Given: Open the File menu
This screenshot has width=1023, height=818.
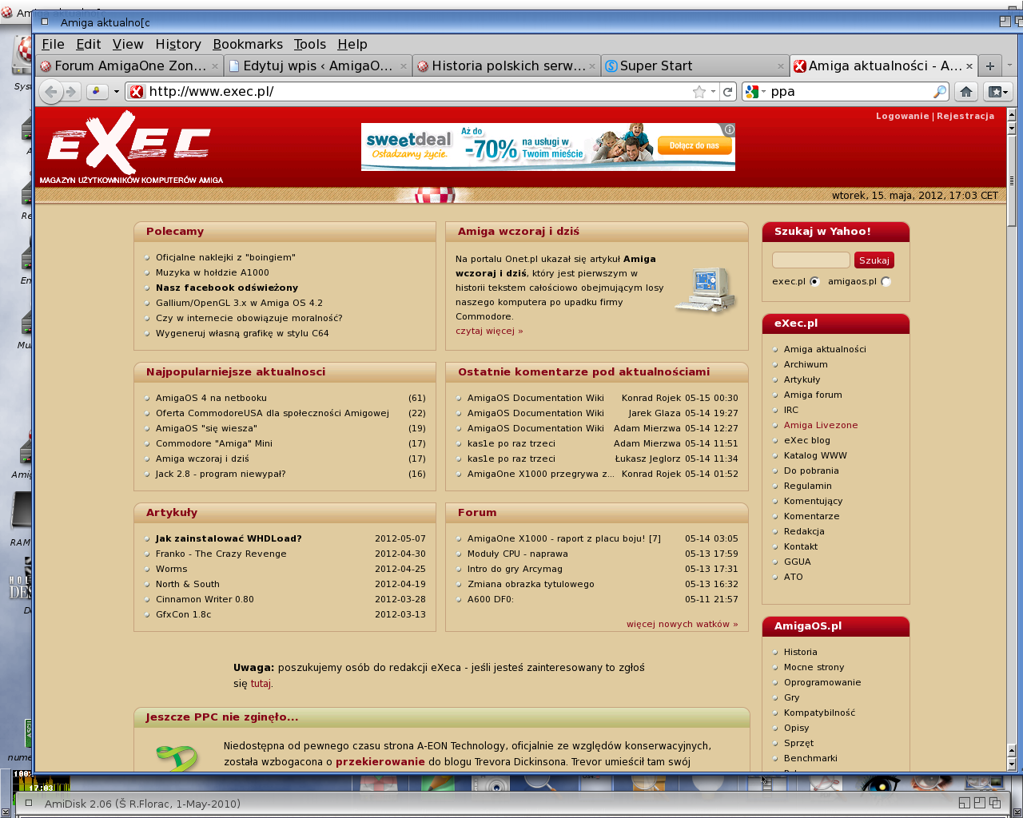Looking at the screenshot, I should point(53,45).
